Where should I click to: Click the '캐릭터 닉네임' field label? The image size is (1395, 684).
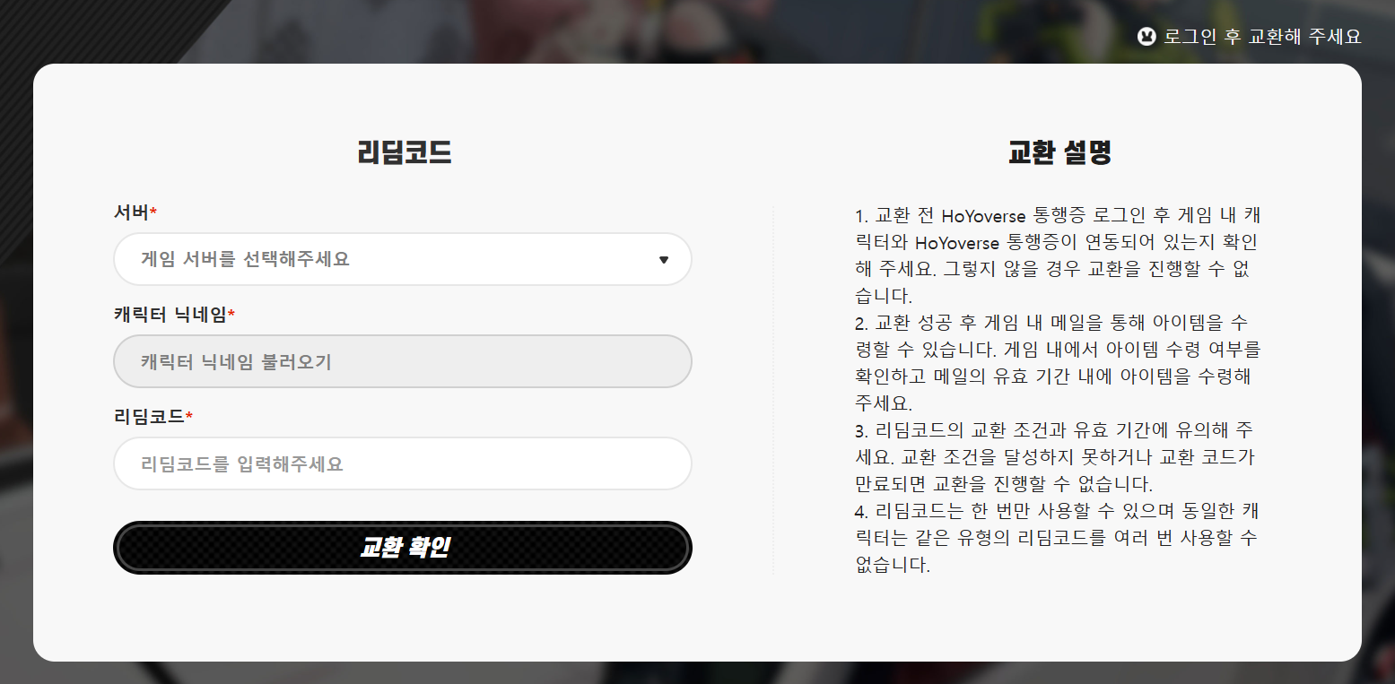[170, 314]
